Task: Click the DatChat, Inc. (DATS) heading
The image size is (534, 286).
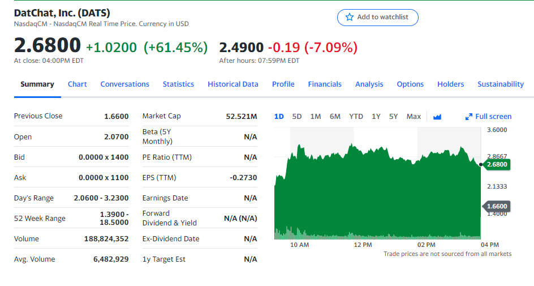Action: point(62,13)
